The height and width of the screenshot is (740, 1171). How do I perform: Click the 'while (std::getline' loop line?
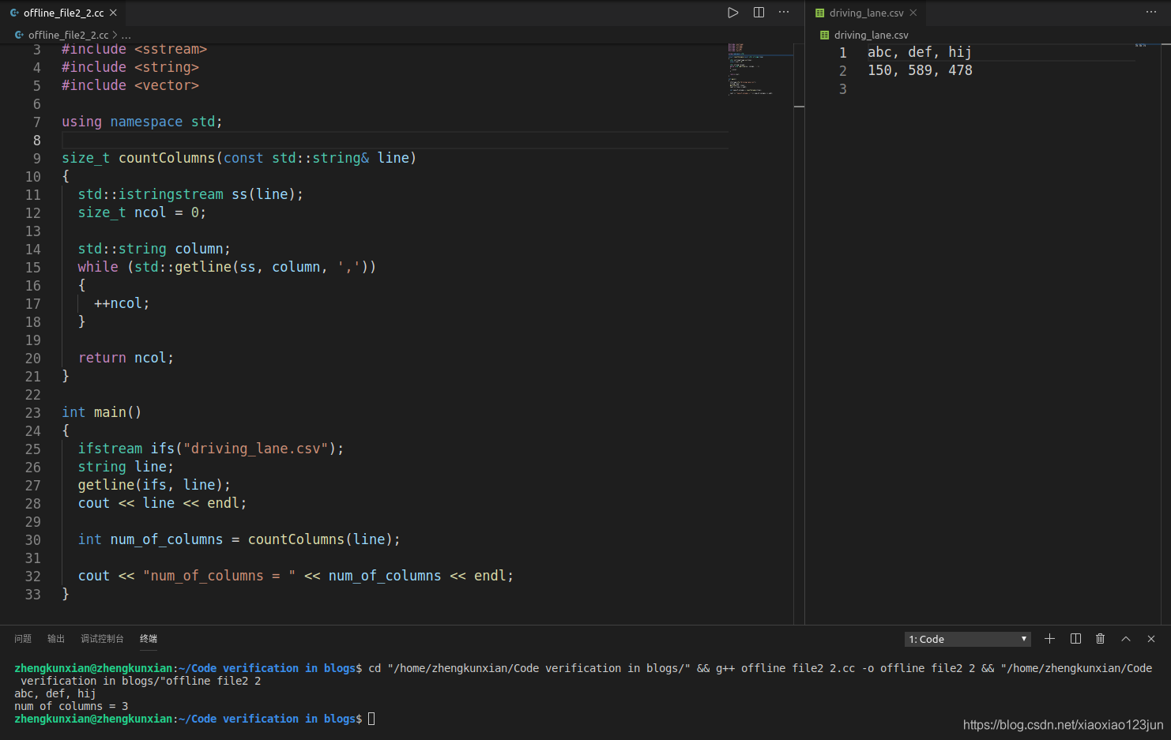click(x=227, y=267)
